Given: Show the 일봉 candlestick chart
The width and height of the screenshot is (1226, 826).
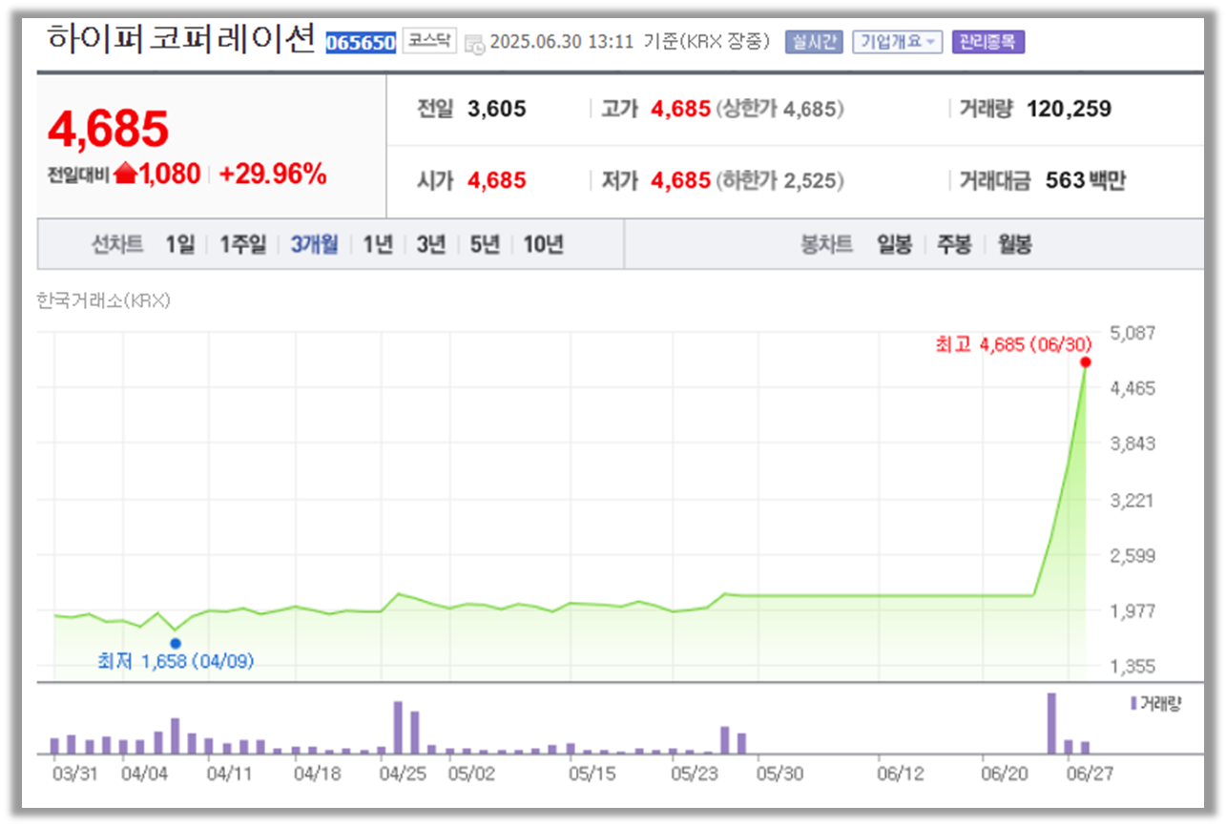Looking at the screenshot, I should (x=894, y=245).
